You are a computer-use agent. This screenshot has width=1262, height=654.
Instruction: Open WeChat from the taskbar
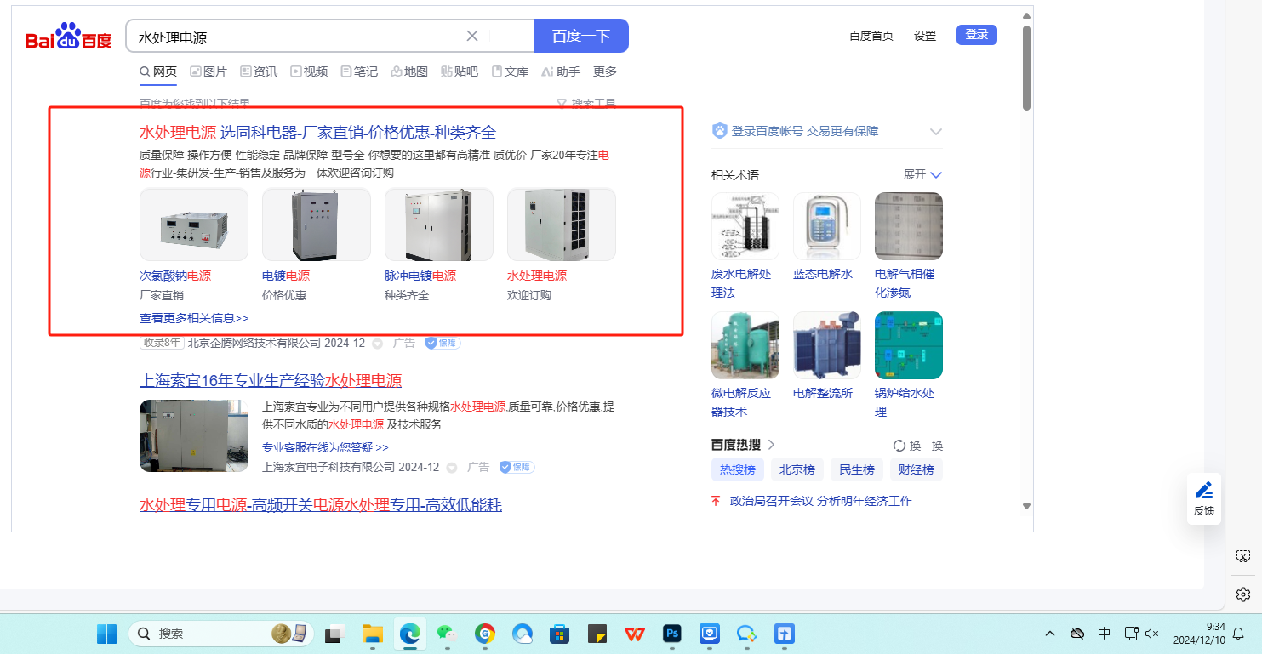447,634
